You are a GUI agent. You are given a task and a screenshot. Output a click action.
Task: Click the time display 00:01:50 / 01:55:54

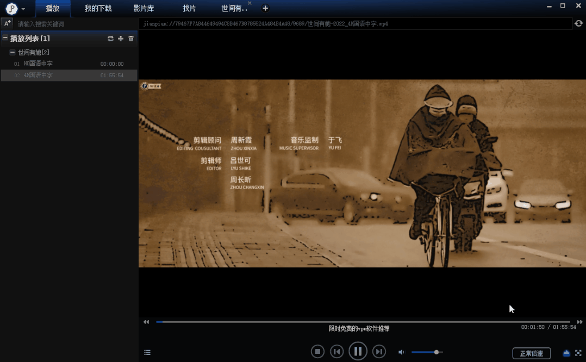pyautogui.click(x=548, y=327)
